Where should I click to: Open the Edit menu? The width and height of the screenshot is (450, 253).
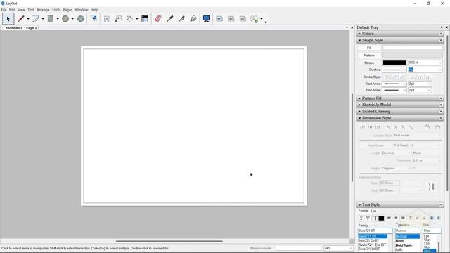coord(12,10)
